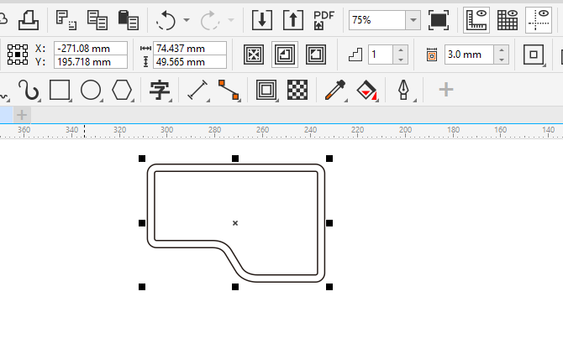The image size is (563, 359).
Task: Click the toolbox customize plus button
Action: point(446,90)
